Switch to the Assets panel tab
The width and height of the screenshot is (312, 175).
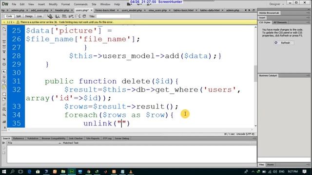271,165
